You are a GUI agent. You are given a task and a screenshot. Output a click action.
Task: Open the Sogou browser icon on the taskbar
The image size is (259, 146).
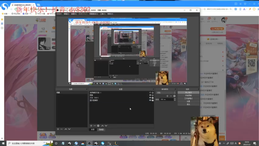pos(76,143)
